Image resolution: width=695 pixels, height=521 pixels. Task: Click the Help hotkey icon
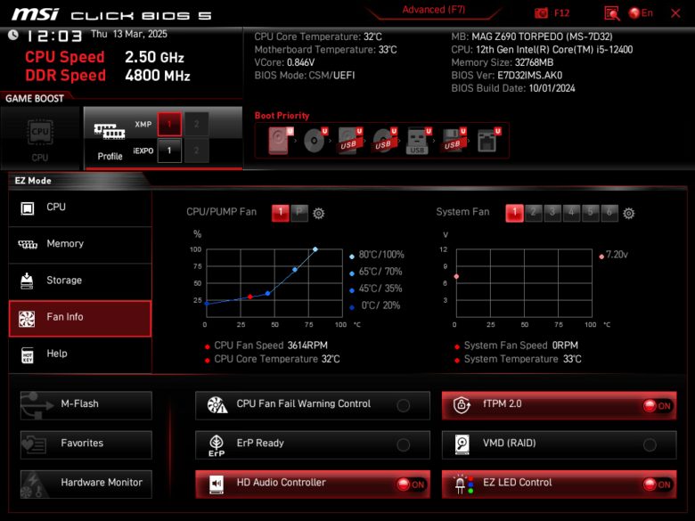point(28,354)
